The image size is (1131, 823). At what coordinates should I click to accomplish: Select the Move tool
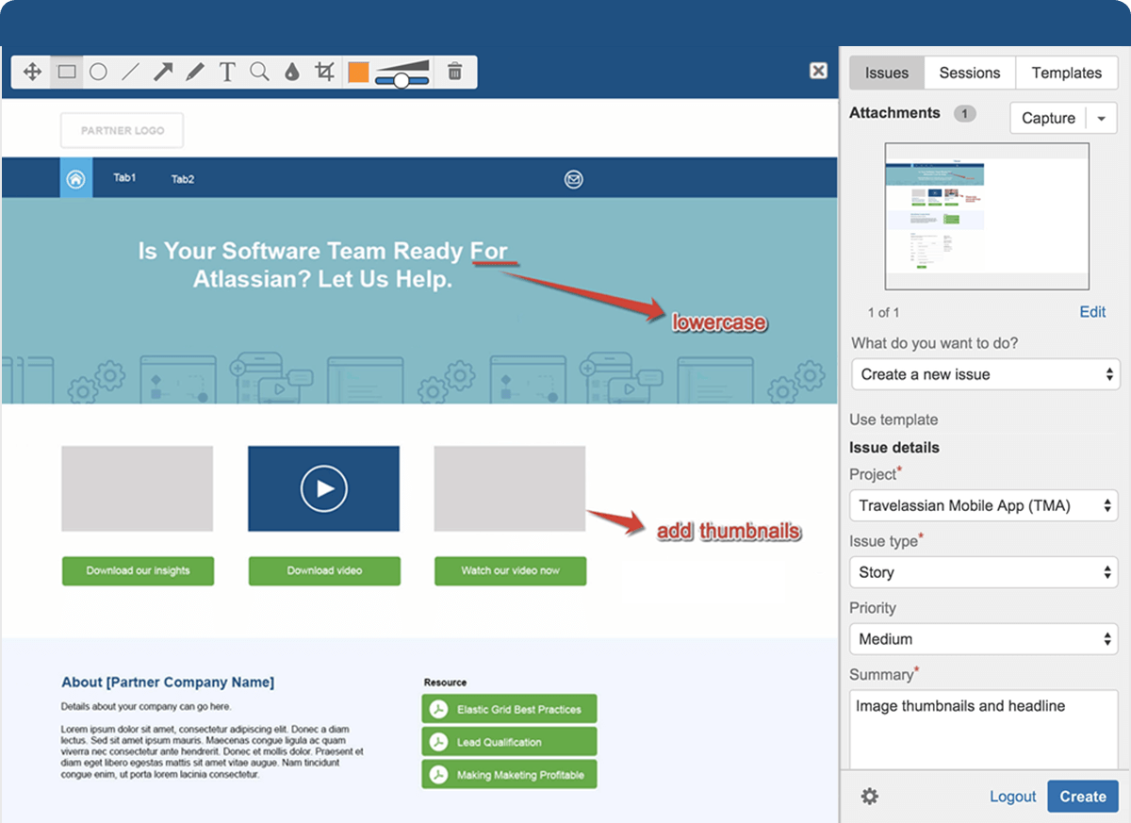point(31,71)
